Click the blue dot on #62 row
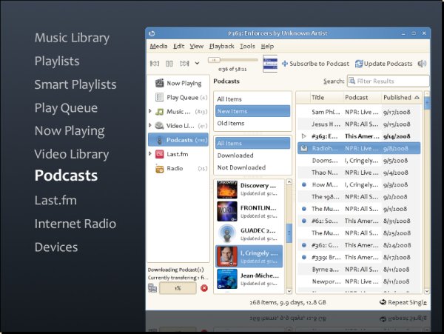Image resolution: width=444 pixels, height=334 pixels. coord(304,221)
